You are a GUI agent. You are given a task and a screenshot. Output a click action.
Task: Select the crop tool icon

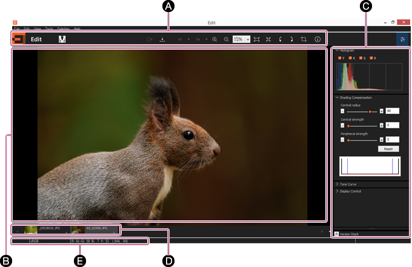click(304, 39)
